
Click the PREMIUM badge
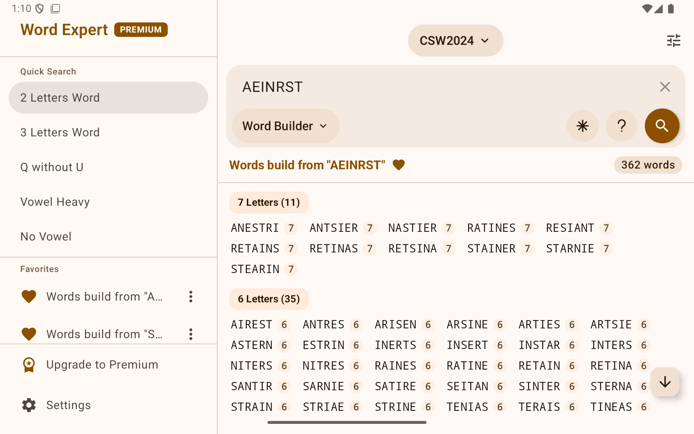click(x=141, y=30)
